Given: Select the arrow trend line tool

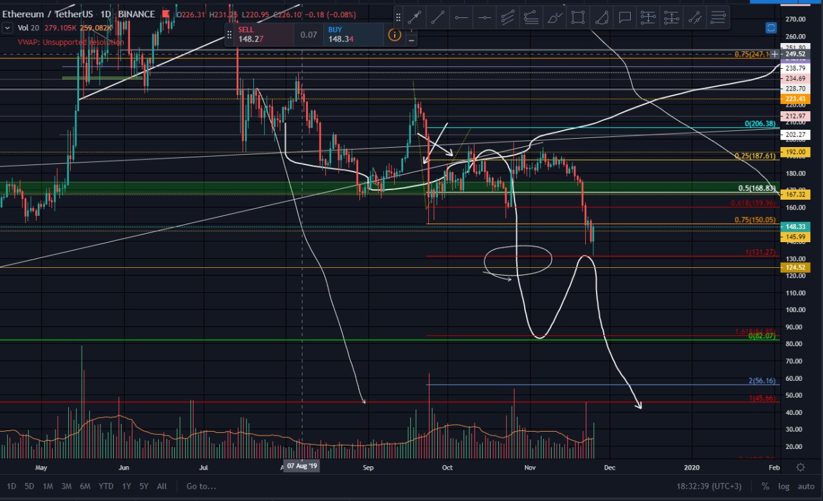Looking at the screenshot, I should pos(414,18).
